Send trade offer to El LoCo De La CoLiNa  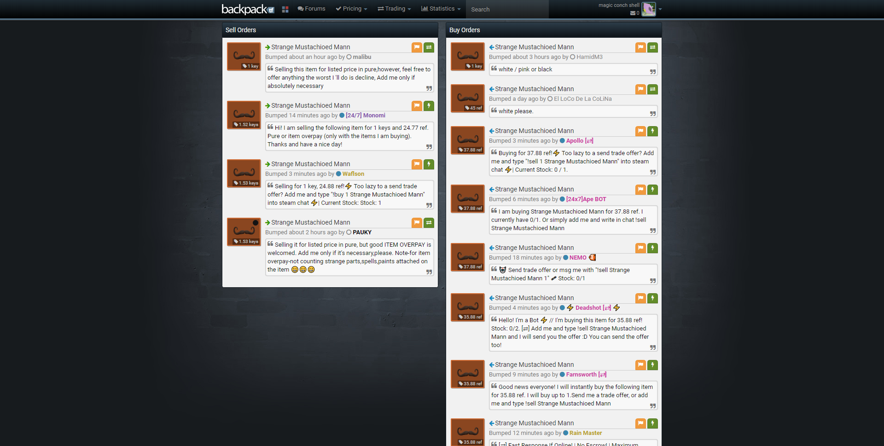(x=652, y=89)
